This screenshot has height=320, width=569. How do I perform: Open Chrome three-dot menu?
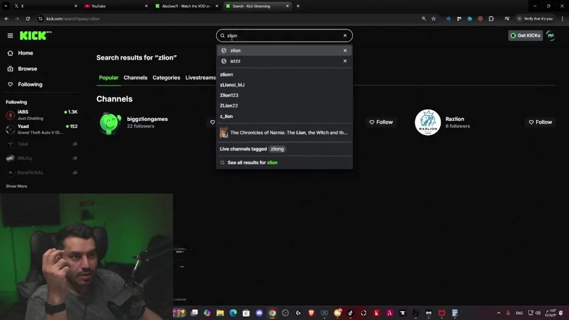click(x=562, y=19)
